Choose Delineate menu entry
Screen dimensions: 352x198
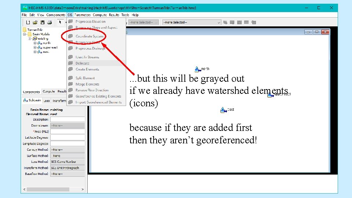pyautogui.click(x=96, y=63)
